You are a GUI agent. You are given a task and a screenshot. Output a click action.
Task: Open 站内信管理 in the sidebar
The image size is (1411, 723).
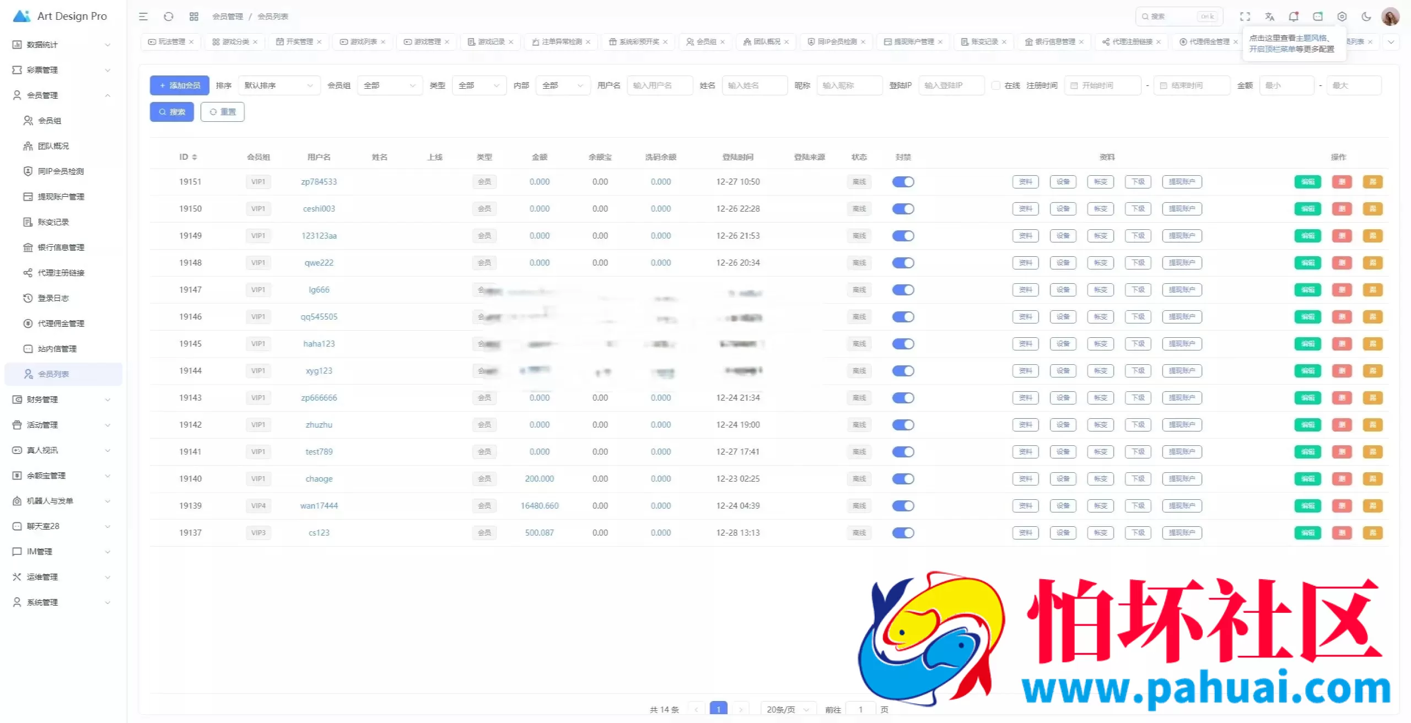coord(63,349)
